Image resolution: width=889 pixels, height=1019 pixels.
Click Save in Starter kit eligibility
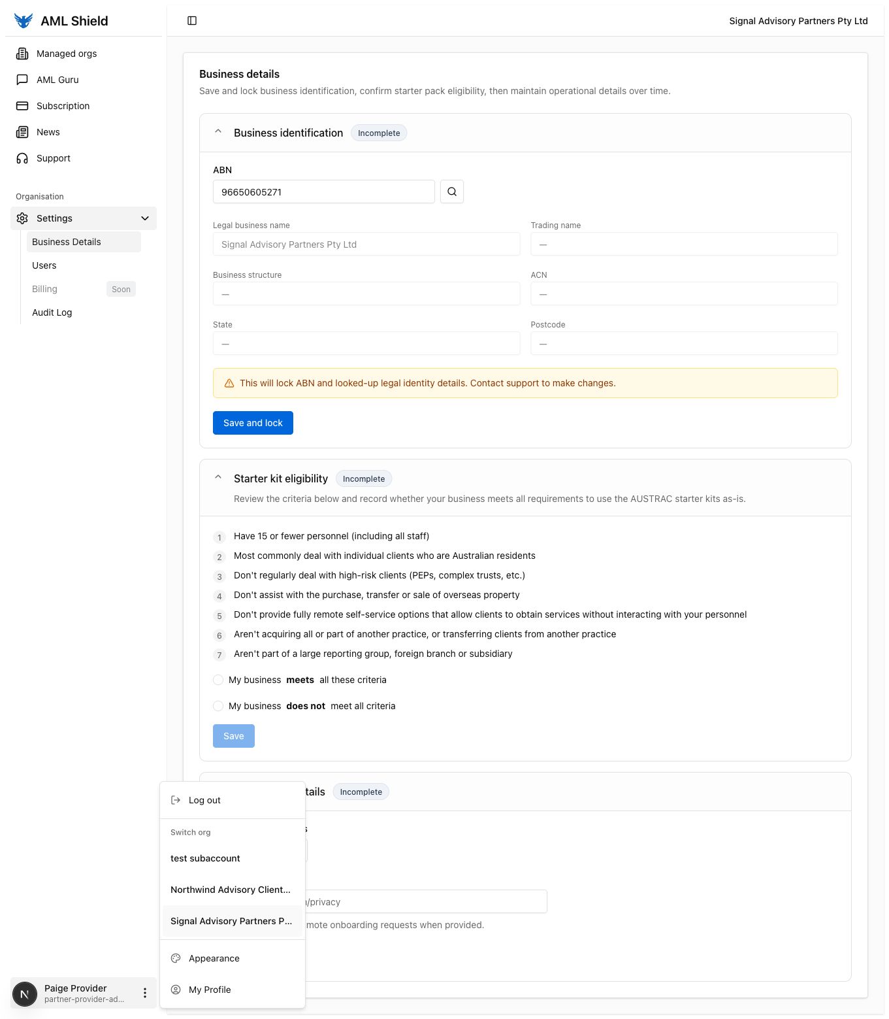234,736
